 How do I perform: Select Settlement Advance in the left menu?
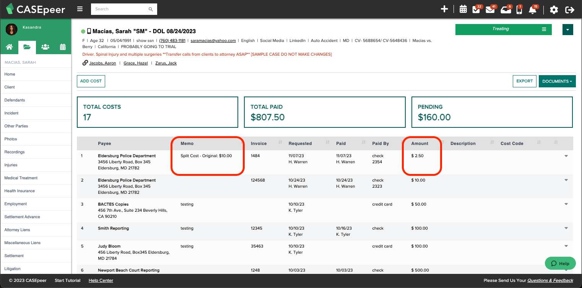point(21,217)
